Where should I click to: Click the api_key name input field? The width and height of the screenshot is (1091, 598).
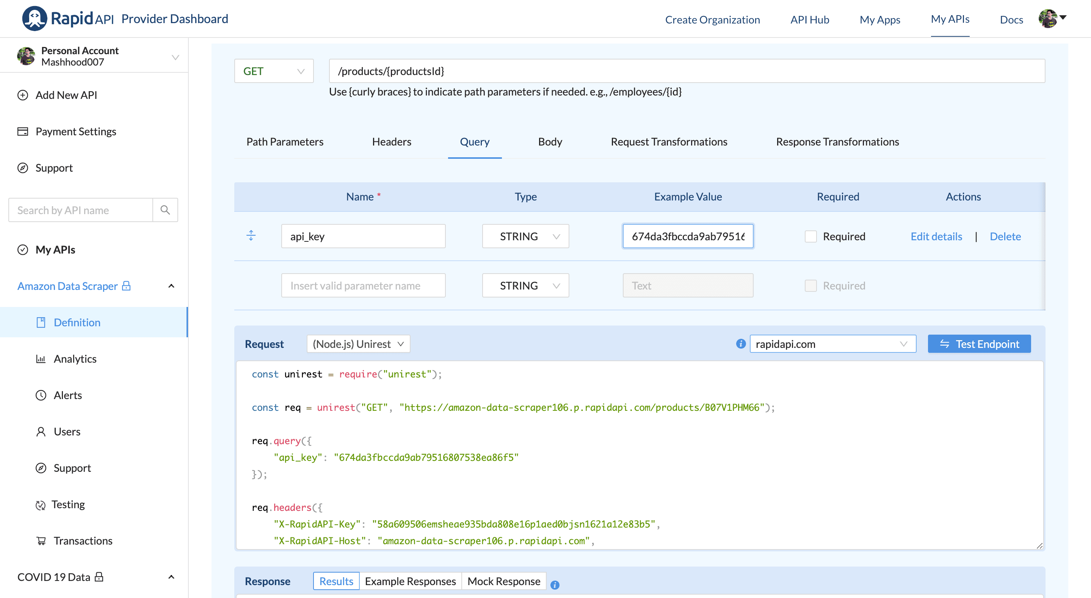(364, 236)
